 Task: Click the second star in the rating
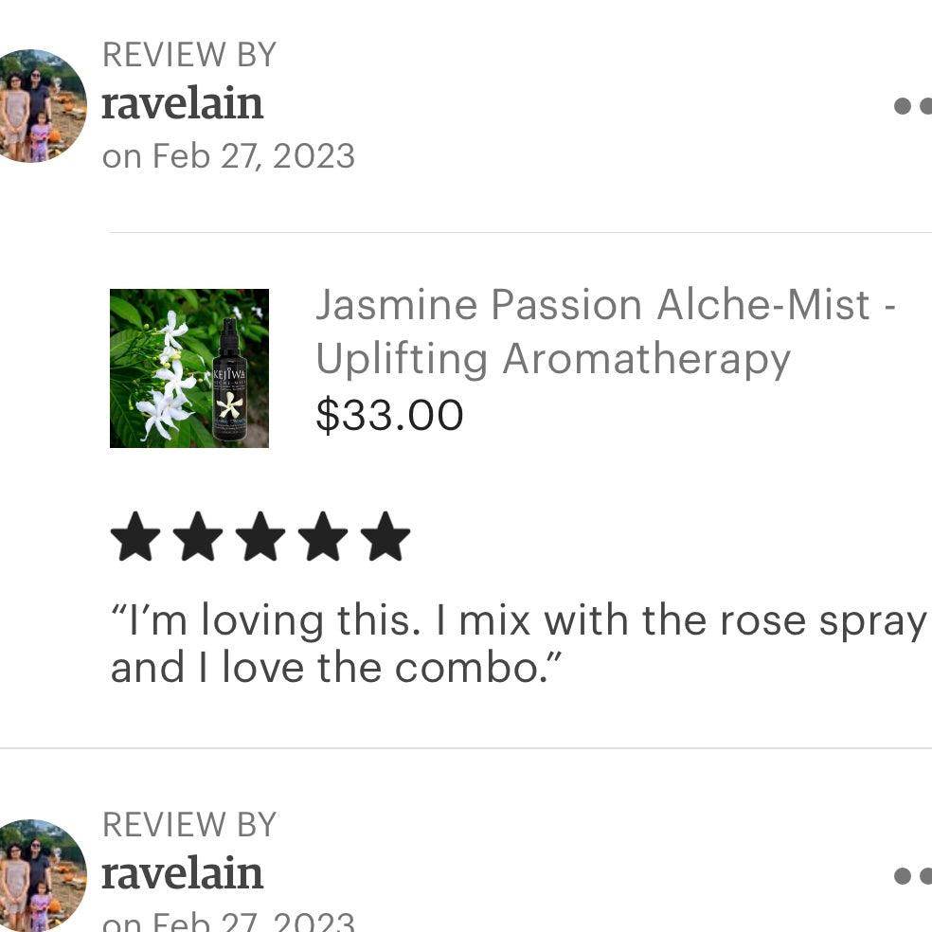(x=198, y=538)
